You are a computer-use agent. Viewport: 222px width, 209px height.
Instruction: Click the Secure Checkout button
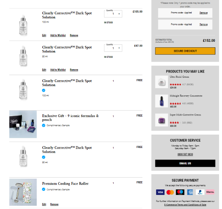pos(185,51)
